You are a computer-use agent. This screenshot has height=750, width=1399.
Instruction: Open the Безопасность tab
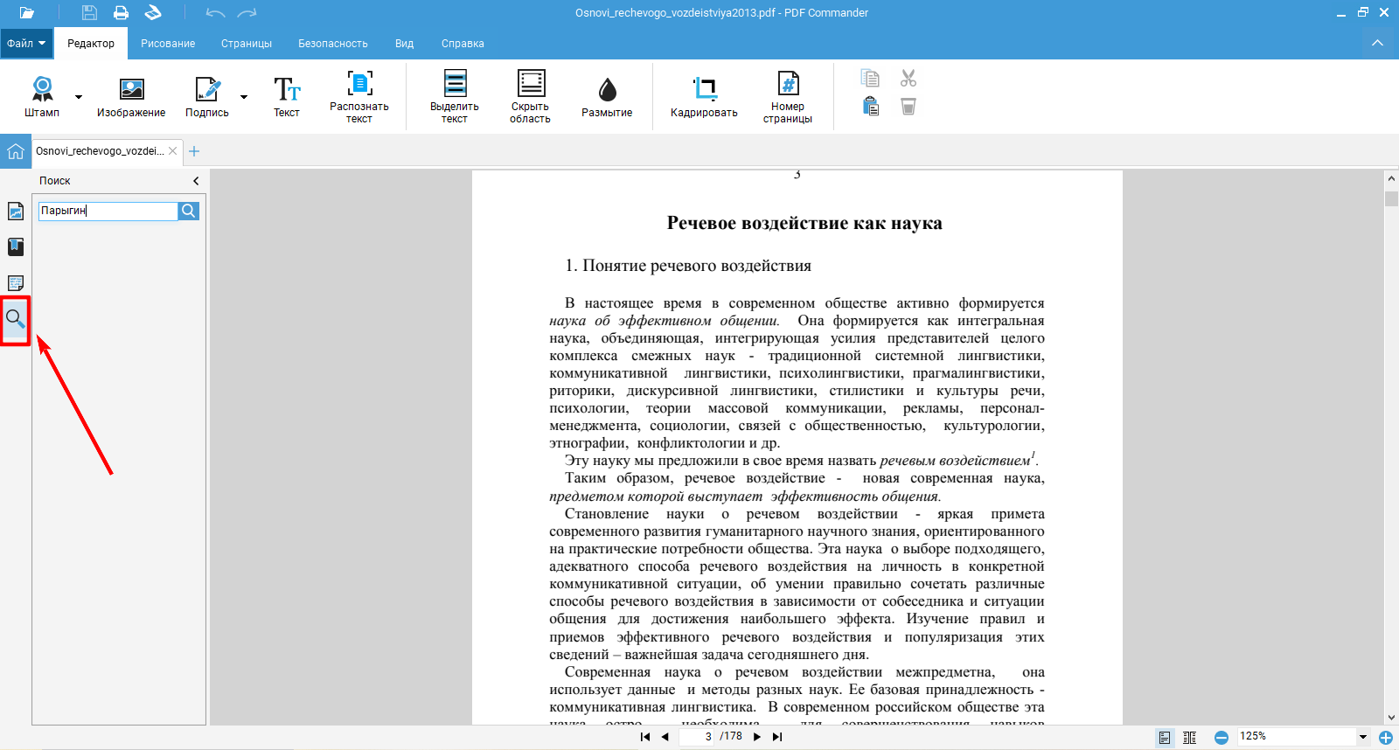333,43
